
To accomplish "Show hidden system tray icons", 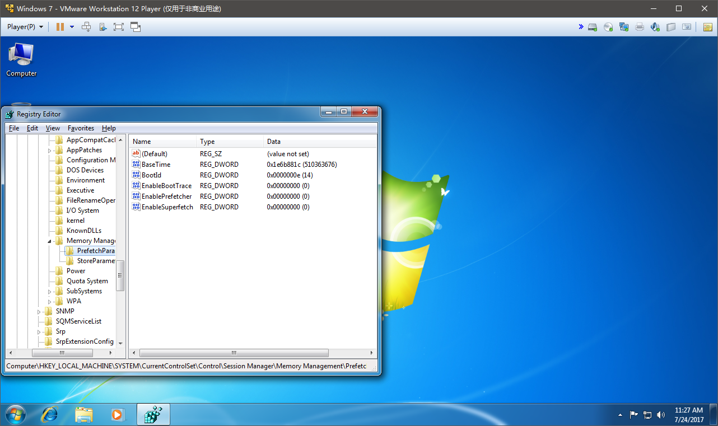I will [620, 415].
